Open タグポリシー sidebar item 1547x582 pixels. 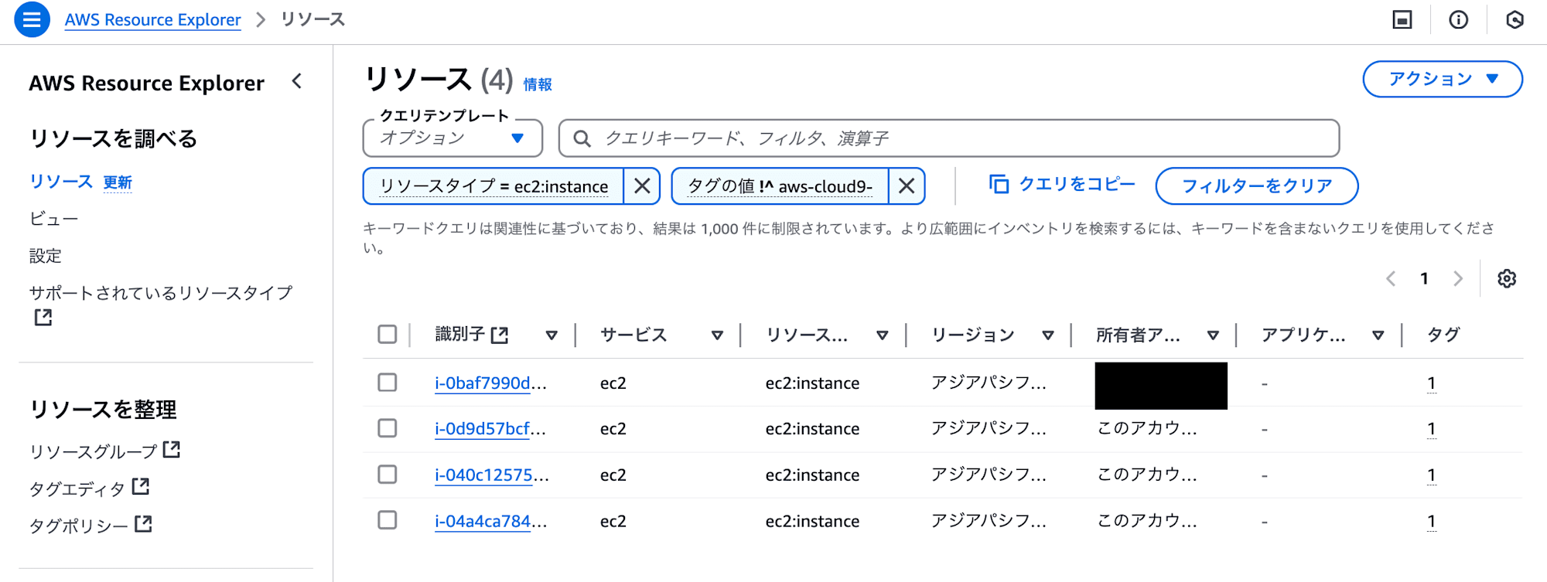(x=79, y=525)
